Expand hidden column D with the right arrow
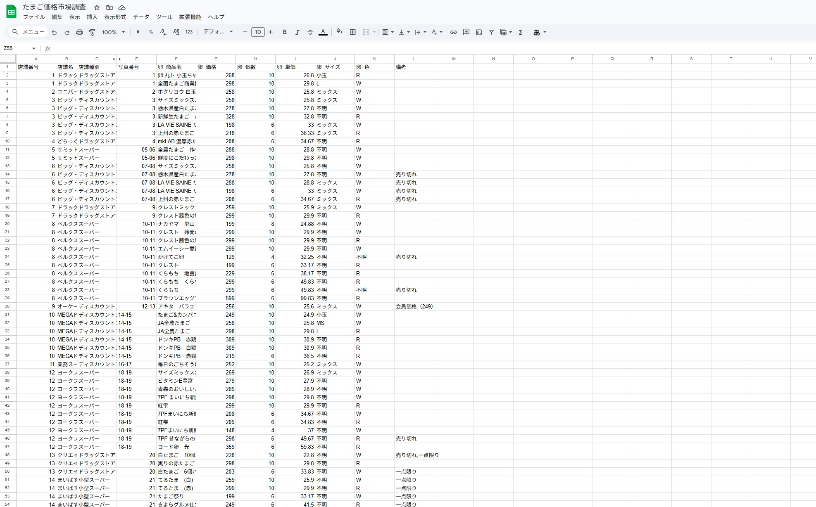 click(120, 59)
